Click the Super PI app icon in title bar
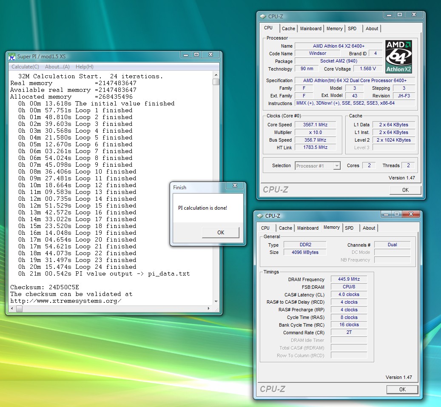Screen dimensions: 441x407 coord(12,57)
